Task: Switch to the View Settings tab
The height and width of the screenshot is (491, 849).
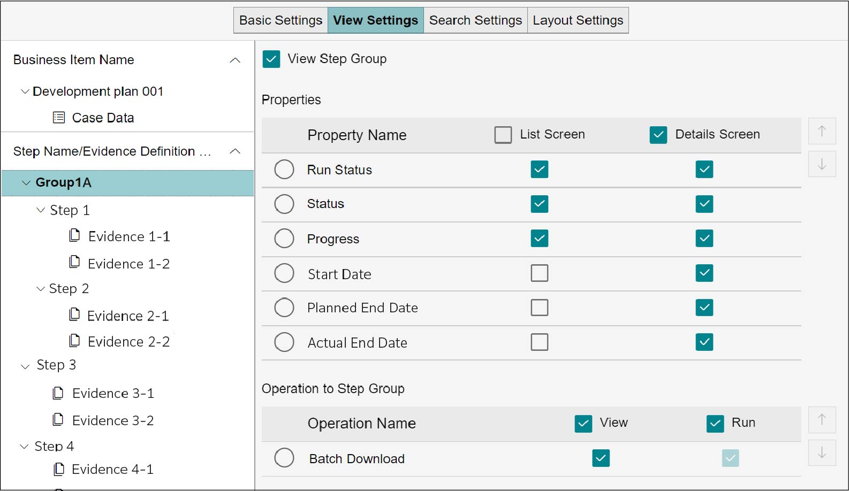Action: tap(375, 20)
